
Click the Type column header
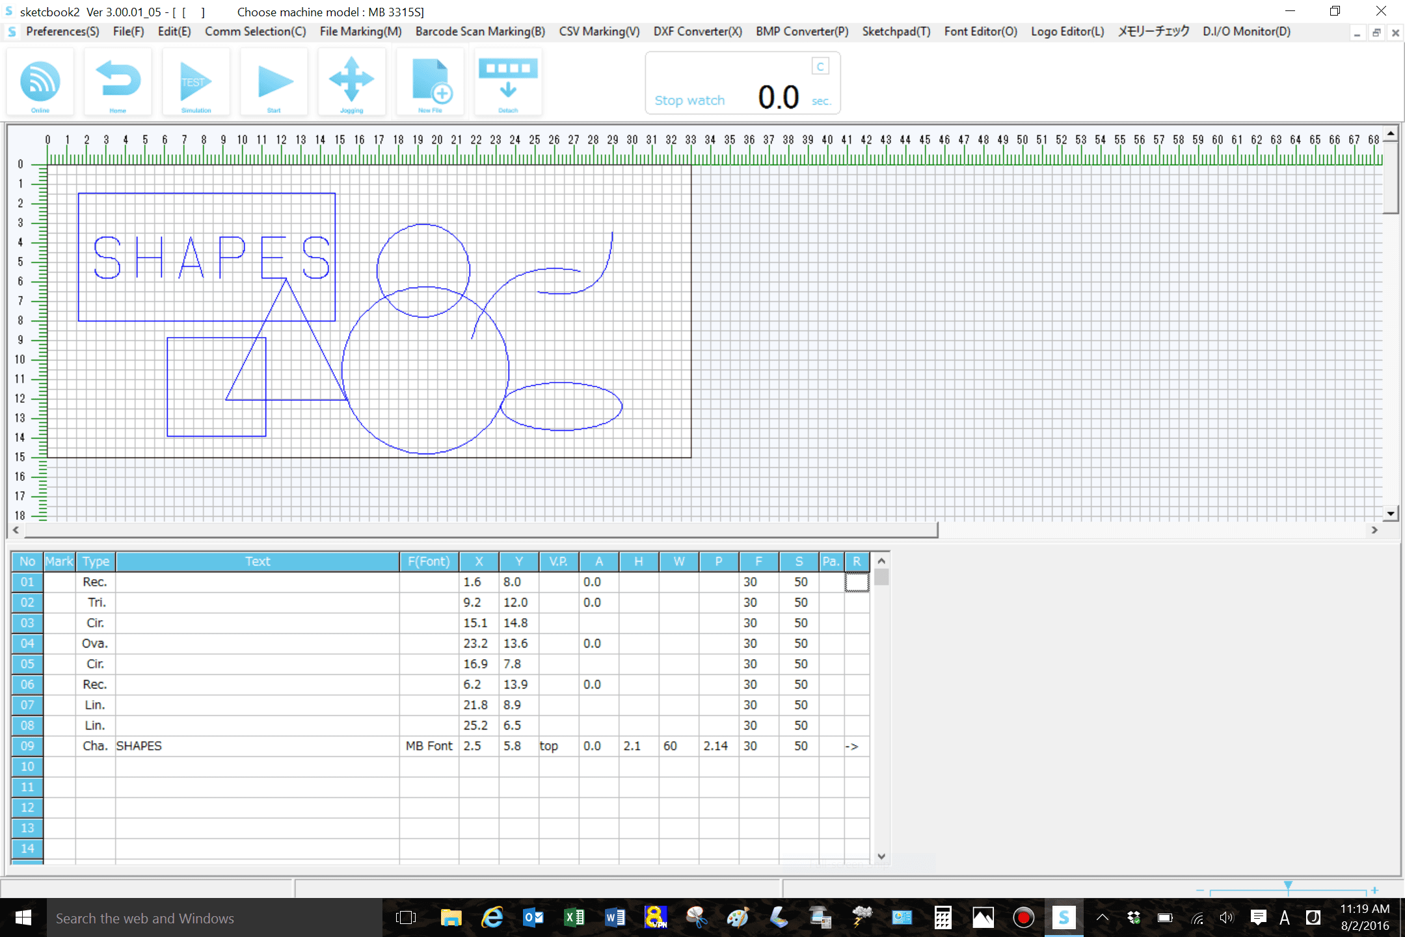pyautogui.click(x=96, y=562)
